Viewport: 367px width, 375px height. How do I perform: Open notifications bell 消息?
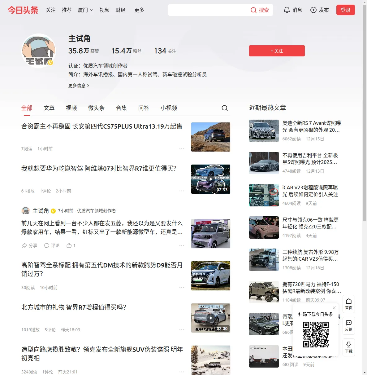(293, 10)
